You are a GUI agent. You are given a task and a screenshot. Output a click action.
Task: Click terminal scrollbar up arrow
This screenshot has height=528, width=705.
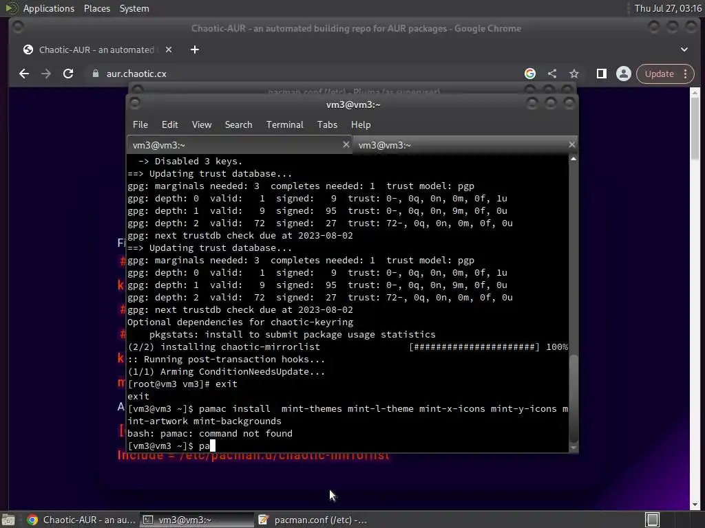pos(574,159)
